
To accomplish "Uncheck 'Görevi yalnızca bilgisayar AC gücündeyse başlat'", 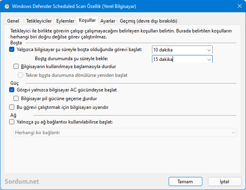I will [x=12, y=90].
